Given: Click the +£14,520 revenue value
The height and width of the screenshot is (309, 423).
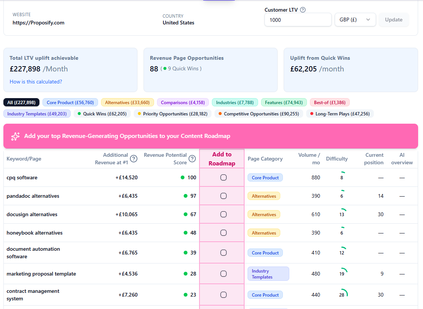Looking at the screenshot, I should pyautogui.click(x=127, y=177).
